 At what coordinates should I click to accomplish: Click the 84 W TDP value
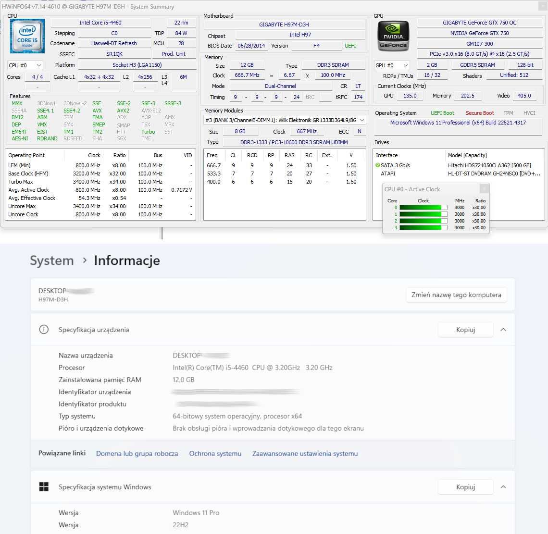coord(181,33)
